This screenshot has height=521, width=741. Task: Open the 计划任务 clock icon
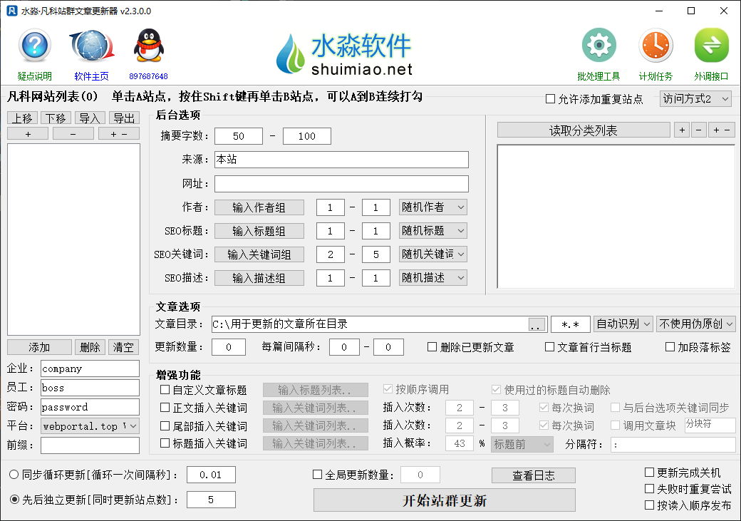[x=655, y=46]
